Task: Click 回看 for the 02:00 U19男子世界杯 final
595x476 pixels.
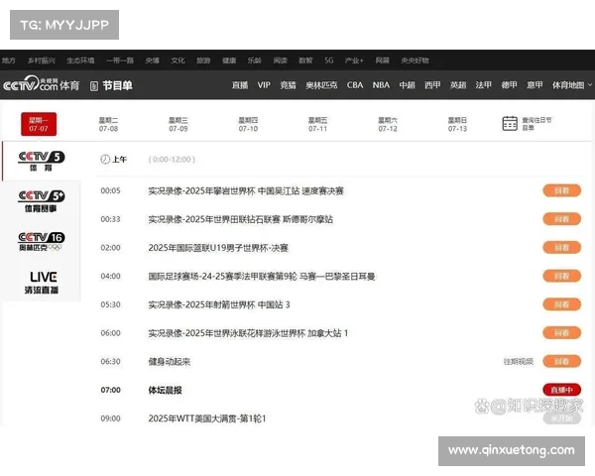Action: [561, 248]
